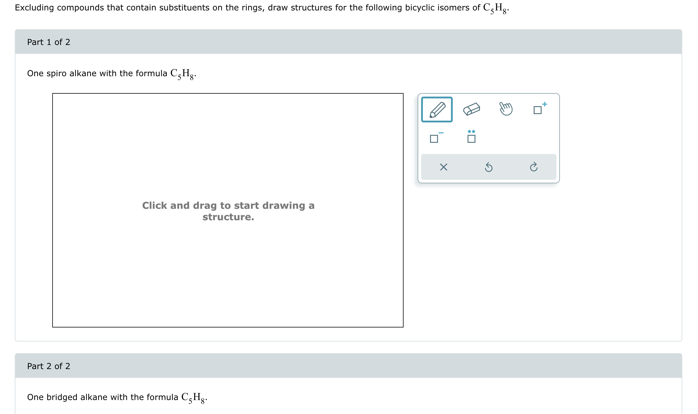Open the Part 1 of 2 header

point(48,42)
